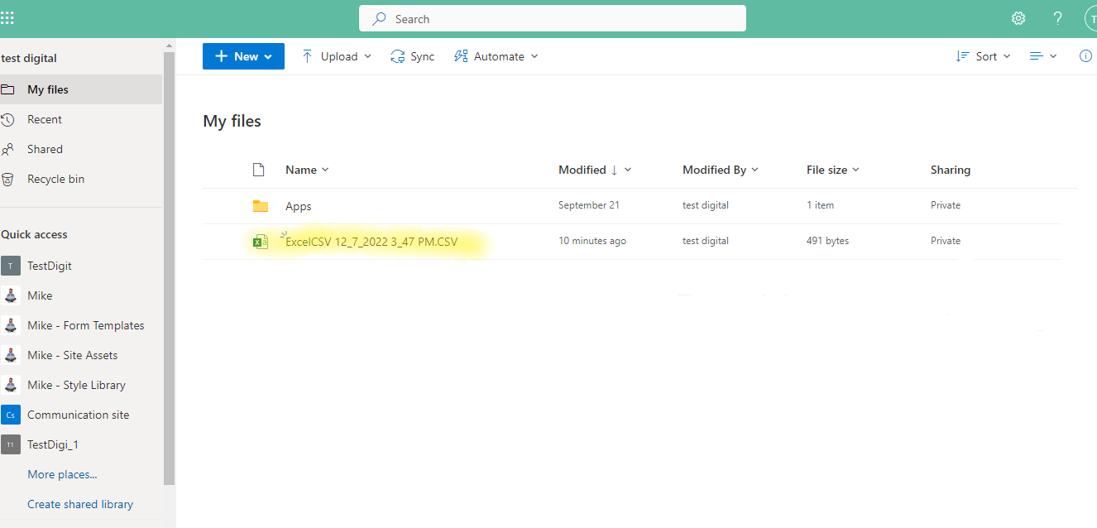
Task: Click the Create shared library link
Action: (80, 504)
